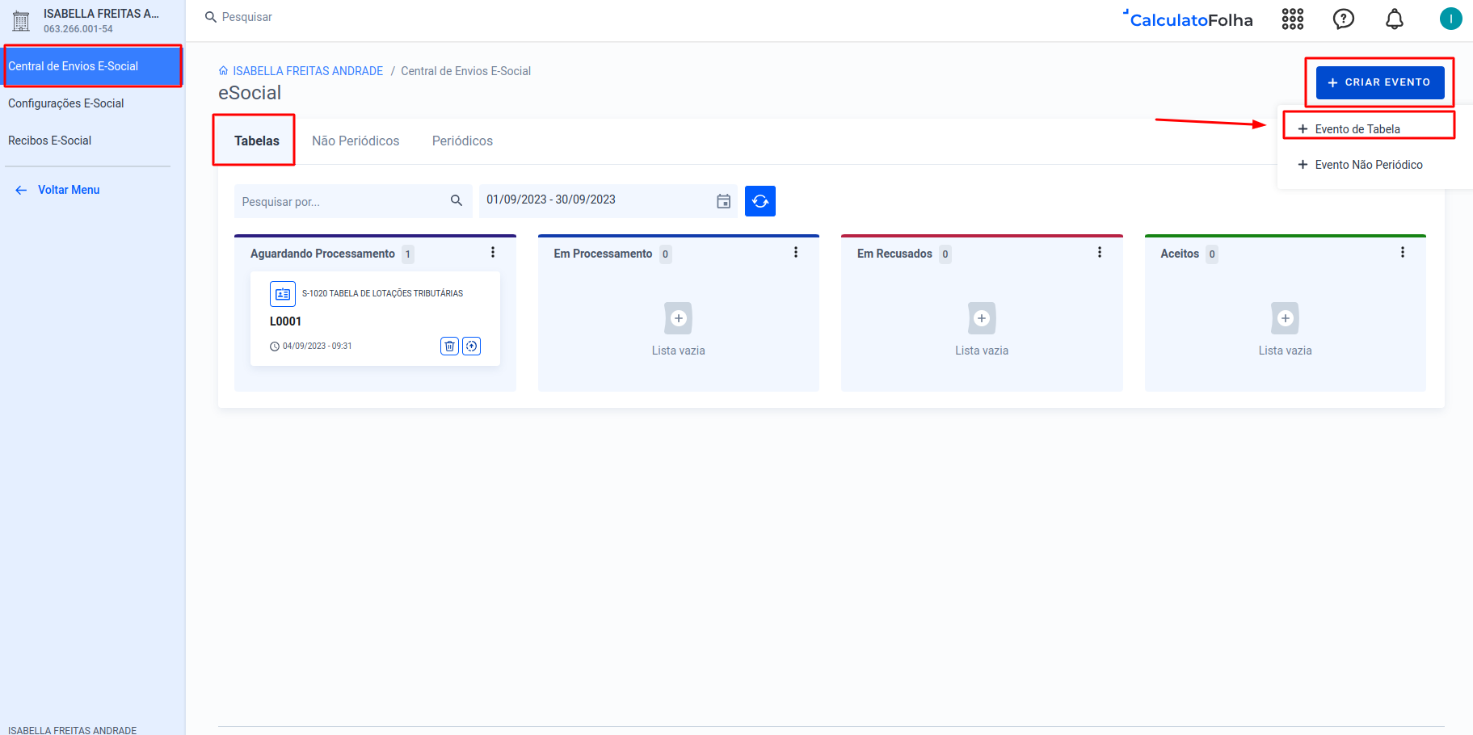The height and width of the screenshot is (735, 1473).
Task: Switch to the Não Periódicos tab
Action: (356, 141)
